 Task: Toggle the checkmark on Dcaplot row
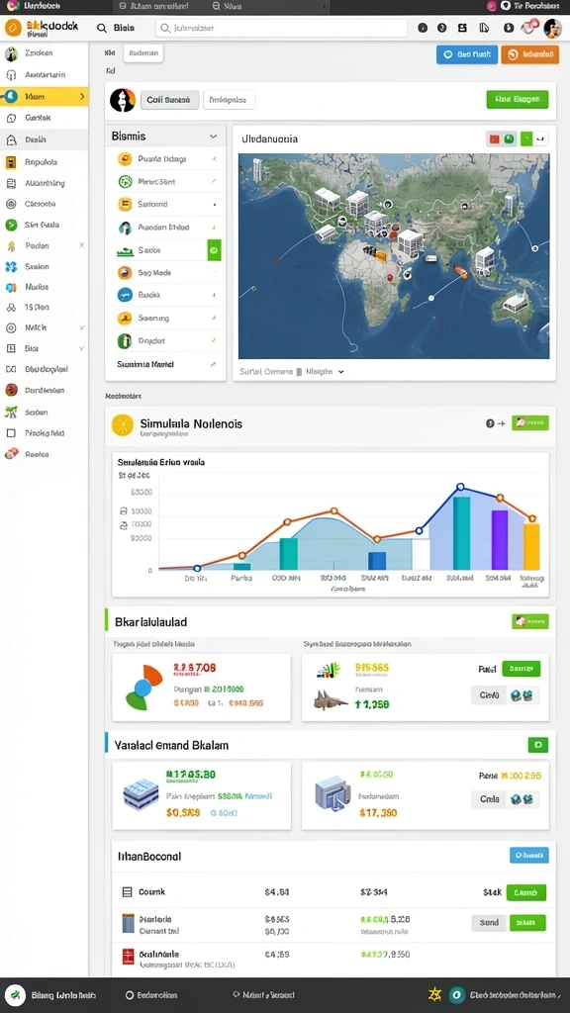tap(214, 340)
